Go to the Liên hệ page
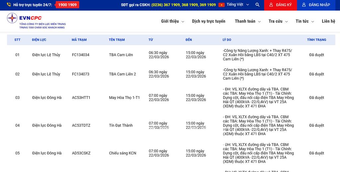 [x=328, y=21]
